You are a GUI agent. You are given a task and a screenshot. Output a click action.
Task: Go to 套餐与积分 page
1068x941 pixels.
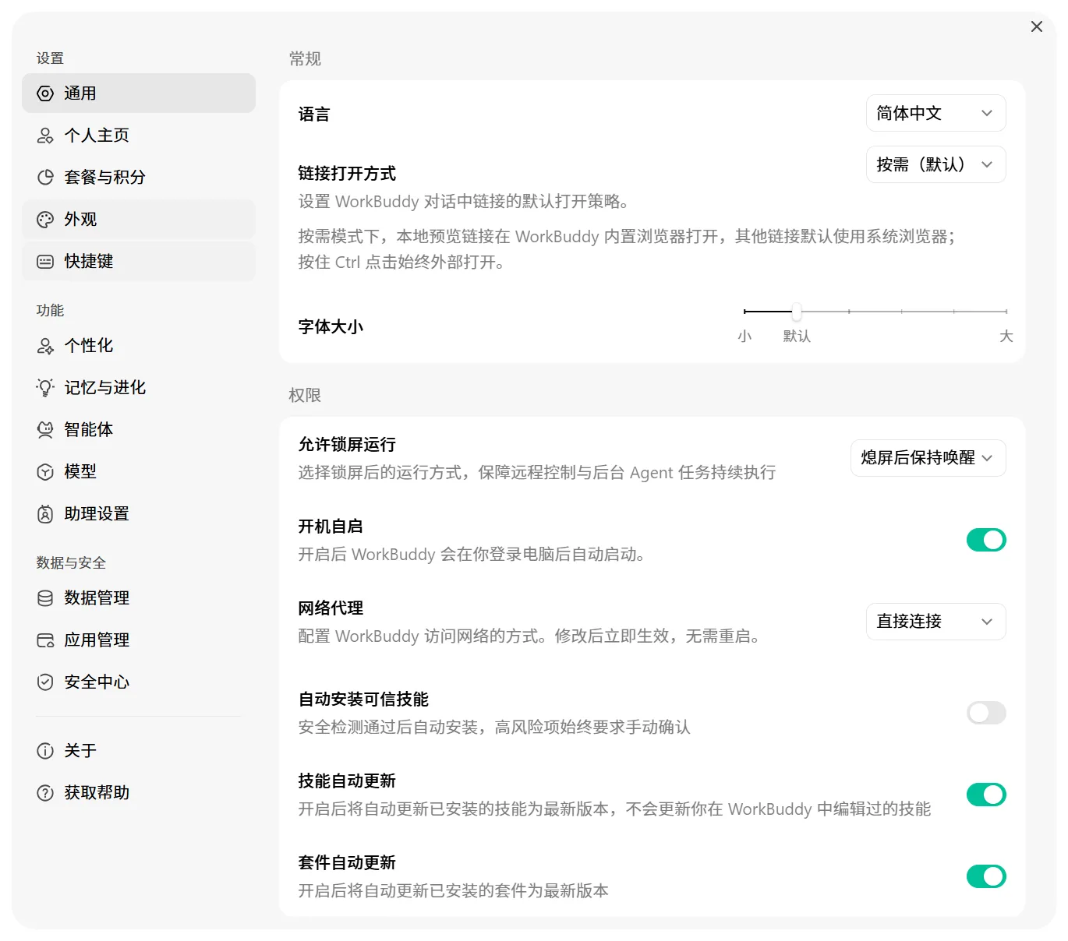coord(139,178)
